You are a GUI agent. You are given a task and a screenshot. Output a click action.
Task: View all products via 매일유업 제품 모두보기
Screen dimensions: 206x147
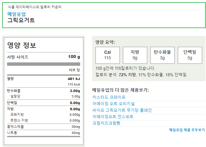pos(187,130)
